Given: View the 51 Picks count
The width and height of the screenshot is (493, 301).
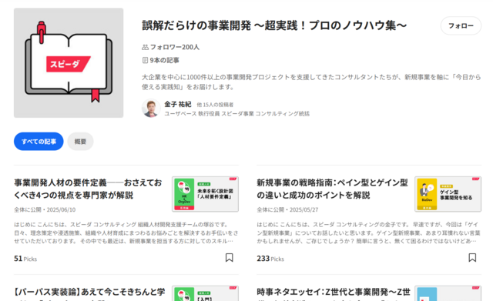Looking at the screenshot, I should (x=25, y=259).
